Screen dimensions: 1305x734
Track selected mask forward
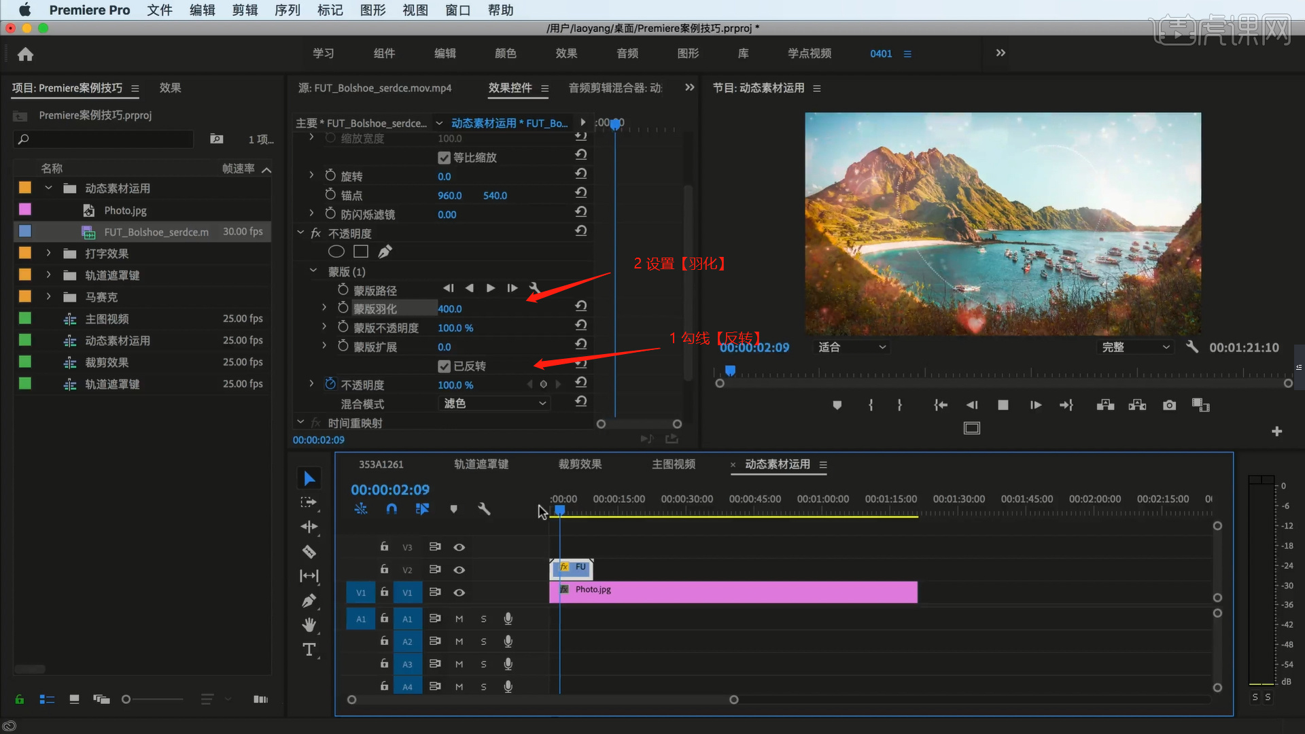(x=491, y=288)
